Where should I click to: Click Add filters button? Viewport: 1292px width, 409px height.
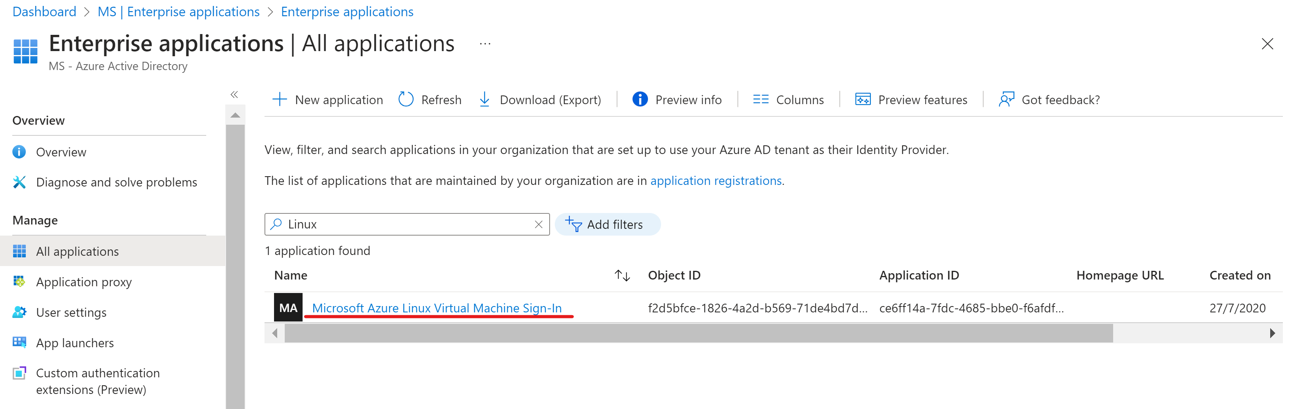[x=608, y=224]
